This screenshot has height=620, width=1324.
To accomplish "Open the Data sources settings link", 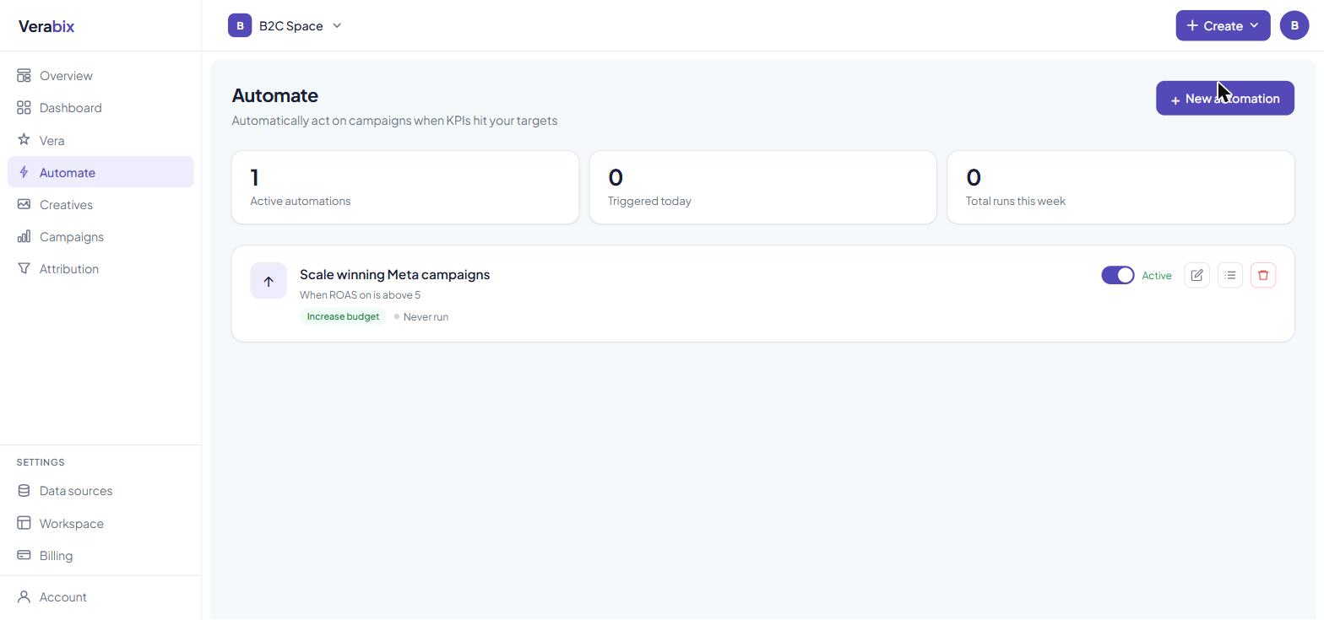I will [100, 491].
